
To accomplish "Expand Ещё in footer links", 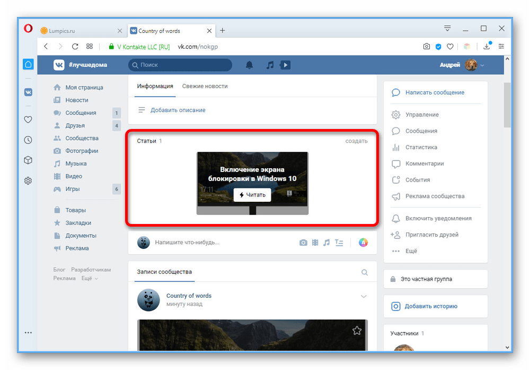I will (x=90, y=278).
